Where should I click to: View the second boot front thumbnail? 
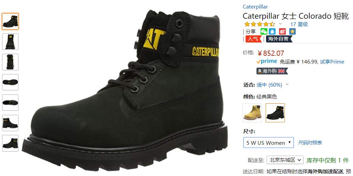click(10, 41)
